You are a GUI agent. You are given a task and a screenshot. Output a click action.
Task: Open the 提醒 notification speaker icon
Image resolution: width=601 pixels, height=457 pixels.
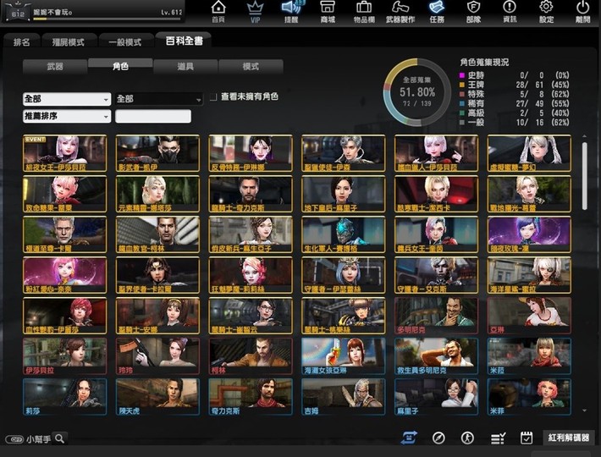click(291, 12)
